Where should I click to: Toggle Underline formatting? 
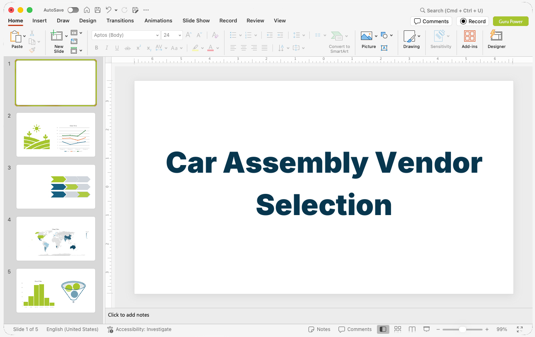117,48
